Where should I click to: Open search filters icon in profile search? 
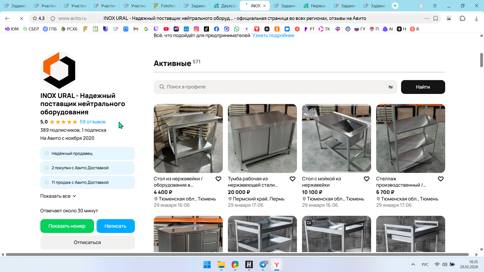click(390, 87)
